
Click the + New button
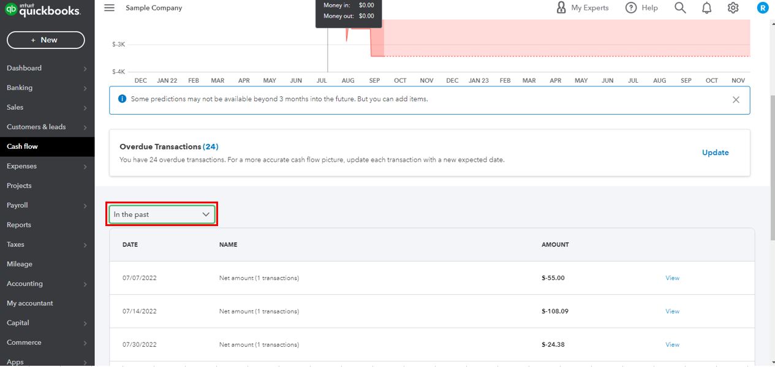tap(46, 40)
